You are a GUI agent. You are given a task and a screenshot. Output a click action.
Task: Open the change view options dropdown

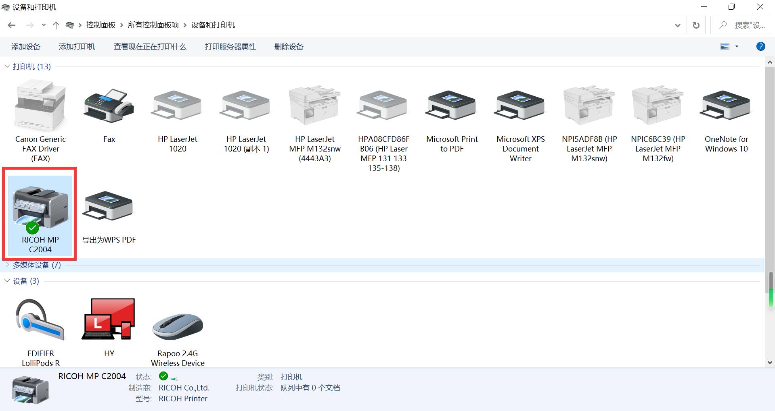(x=736, y=46)
